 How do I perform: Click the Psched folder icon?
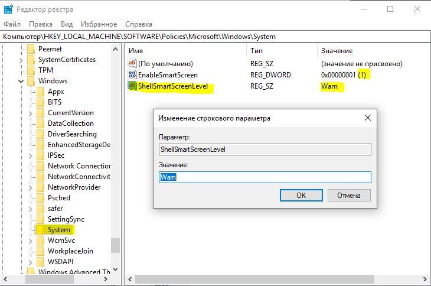[x=40, y=198]
